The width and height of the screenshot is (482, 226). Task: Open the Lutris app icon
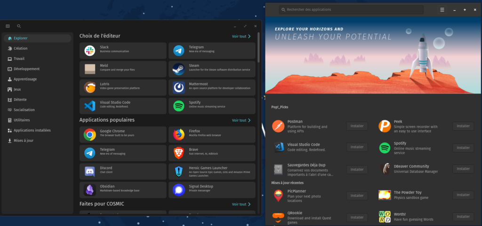click(90, 87)
